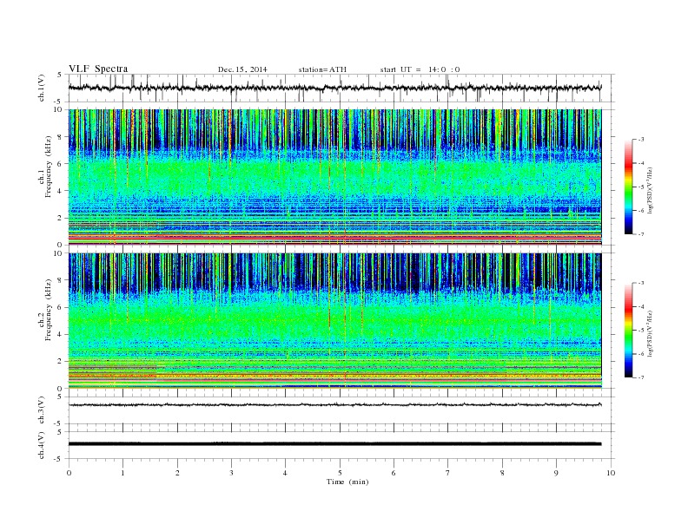
Task: Click the ch.2 spectrogram color bar
Action: 628,330
